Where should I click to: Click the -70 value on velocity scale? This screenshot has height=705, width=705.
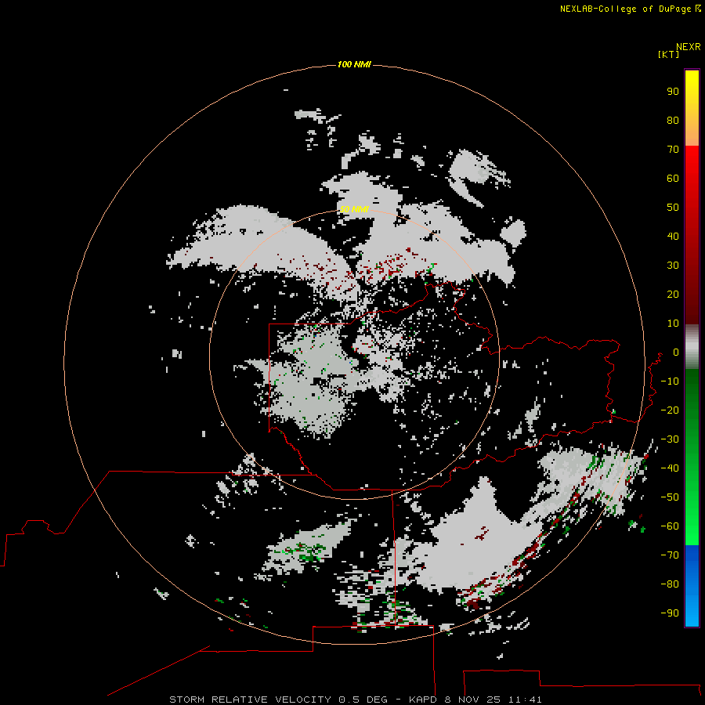[670, 555]
